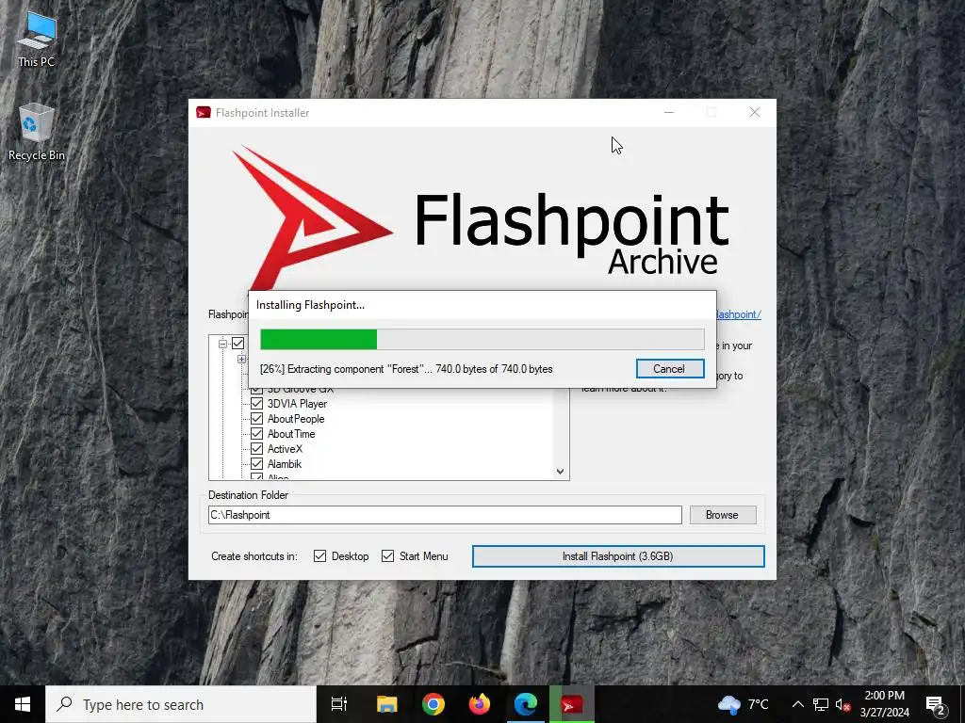Uncheck the Desktop shortcut checkbox
Screen dimensions: 965x723
pyautogui.click(x=320, y=556)
